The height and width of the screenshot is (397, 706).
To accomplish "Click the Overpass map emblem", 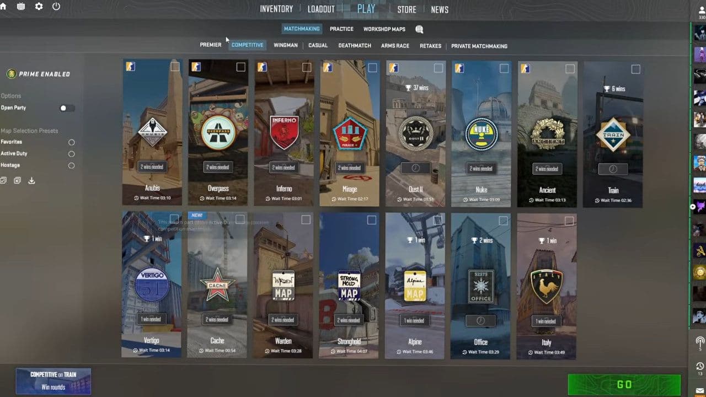I will point(218,131).
